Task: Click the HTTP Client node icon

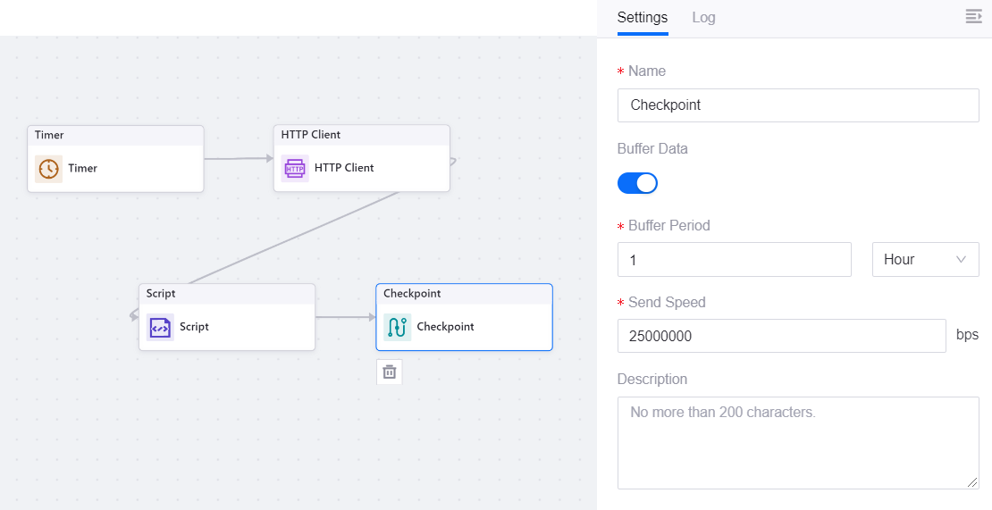Action: point(295,168)
